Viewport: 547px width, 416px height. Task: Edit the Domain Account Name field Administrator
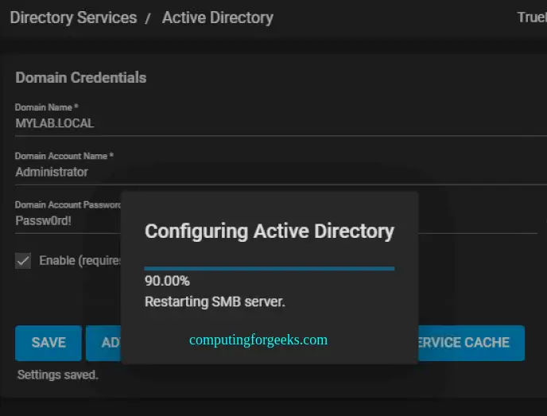pos(281,172)
